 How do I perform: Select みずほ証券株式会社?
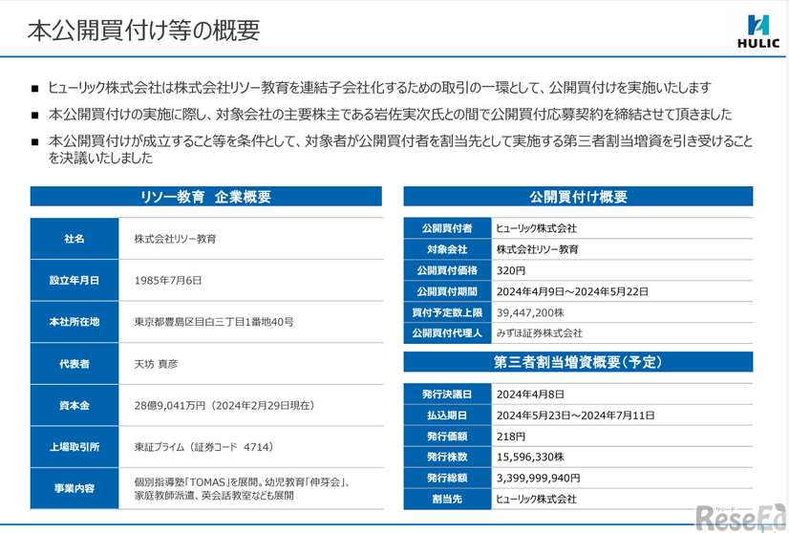point(540,333)
